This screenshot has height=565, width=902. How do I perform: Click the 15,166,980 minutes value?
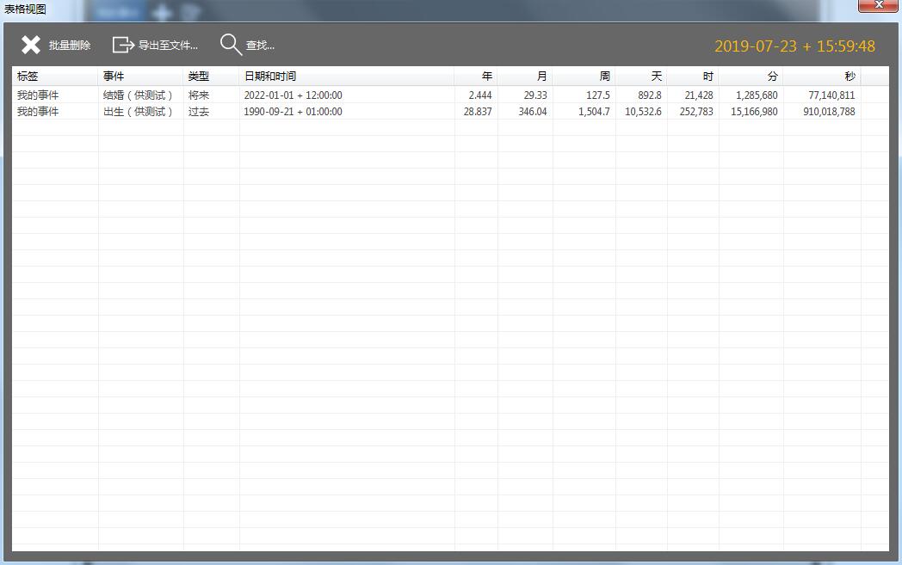coord(755,112)
